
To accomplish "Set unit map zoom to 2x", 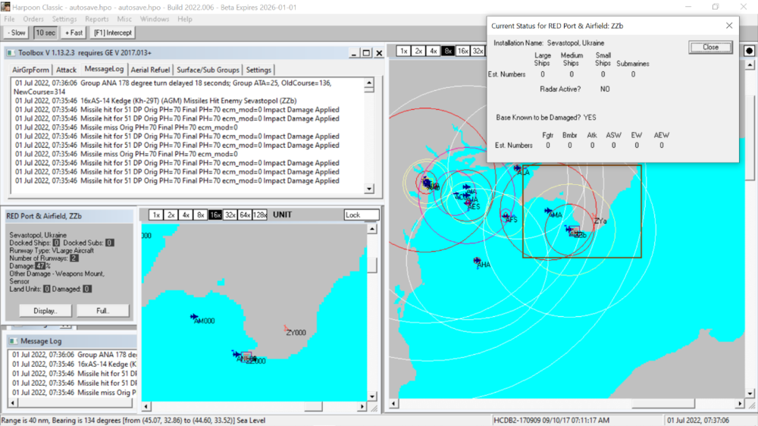I will pos(171,215).
